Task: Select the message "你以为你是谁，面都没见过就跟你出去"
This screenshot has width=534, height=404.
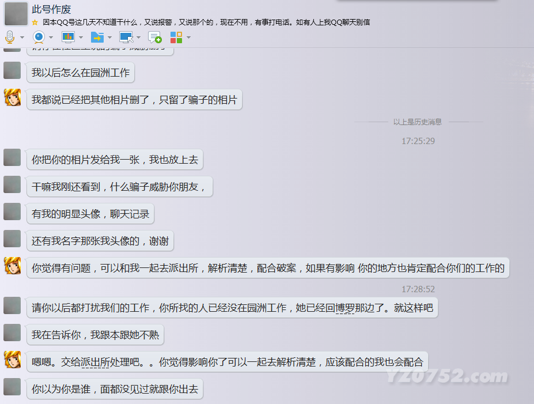Action: click(x=115, y=389)
